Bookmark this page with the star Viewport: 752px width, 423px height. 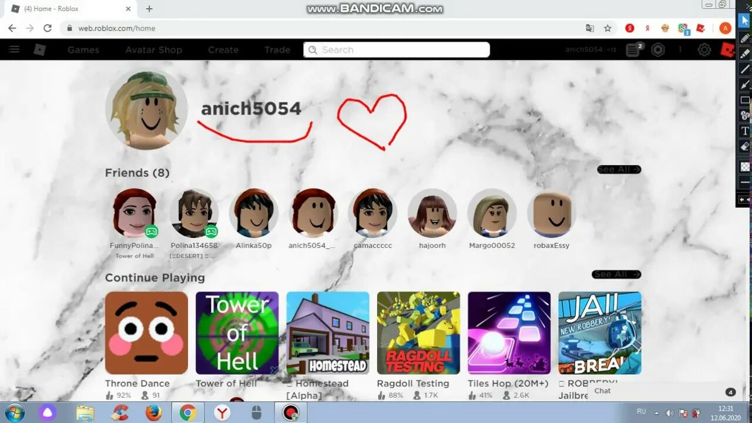(x=607, y=28)
